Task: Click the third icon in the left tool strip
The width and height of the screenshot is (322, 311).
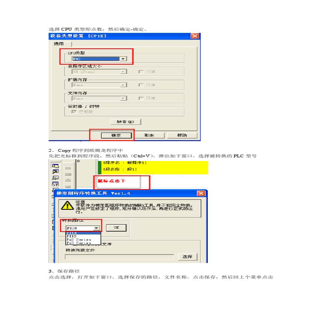Action: coord(56,178)
